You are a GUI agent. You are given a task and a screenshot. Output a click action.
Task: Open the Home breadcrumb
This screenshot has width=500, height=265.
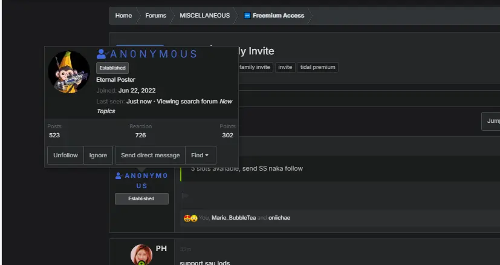tap(123, 16)
